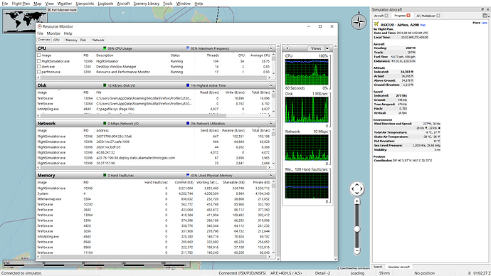This screenshot has height=276, width=491.
Task: Click the green CPU Usage indicator square
Action: (x=105, y=48)
